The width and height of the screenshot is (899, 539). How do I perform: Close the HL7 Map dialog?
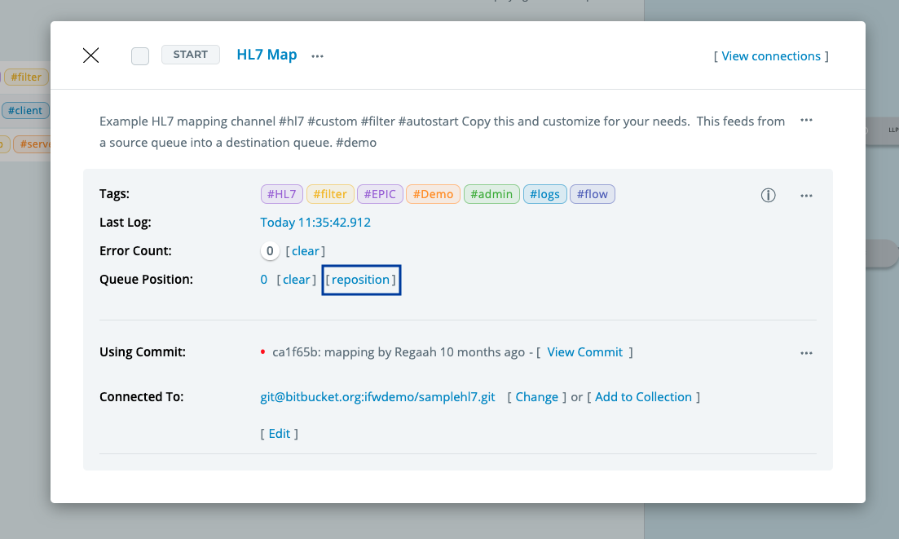(x=91, y=55)
